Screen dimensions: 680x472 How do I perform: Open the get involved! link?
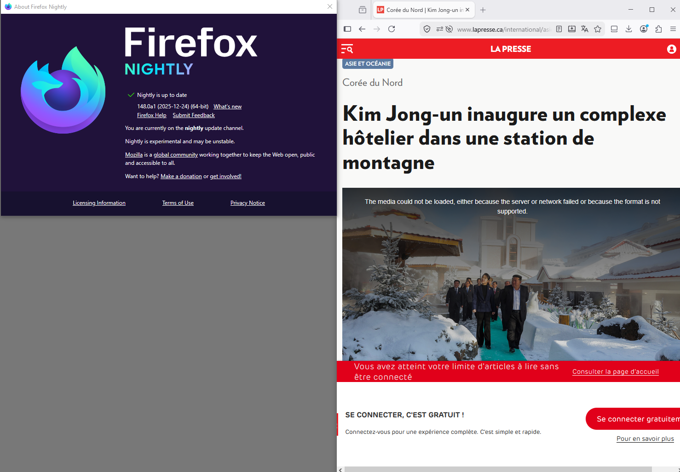[225, 176]
